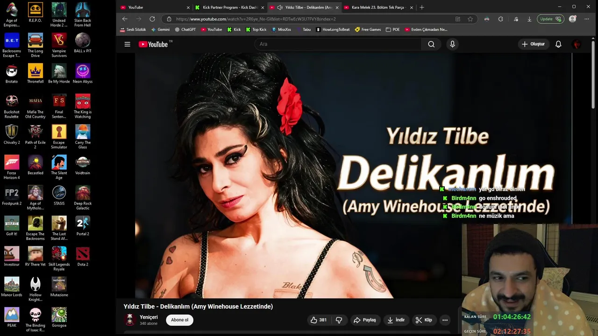Start voice search with microphone
This screenshot has height=336, width=598.
[x=452, y=44]
